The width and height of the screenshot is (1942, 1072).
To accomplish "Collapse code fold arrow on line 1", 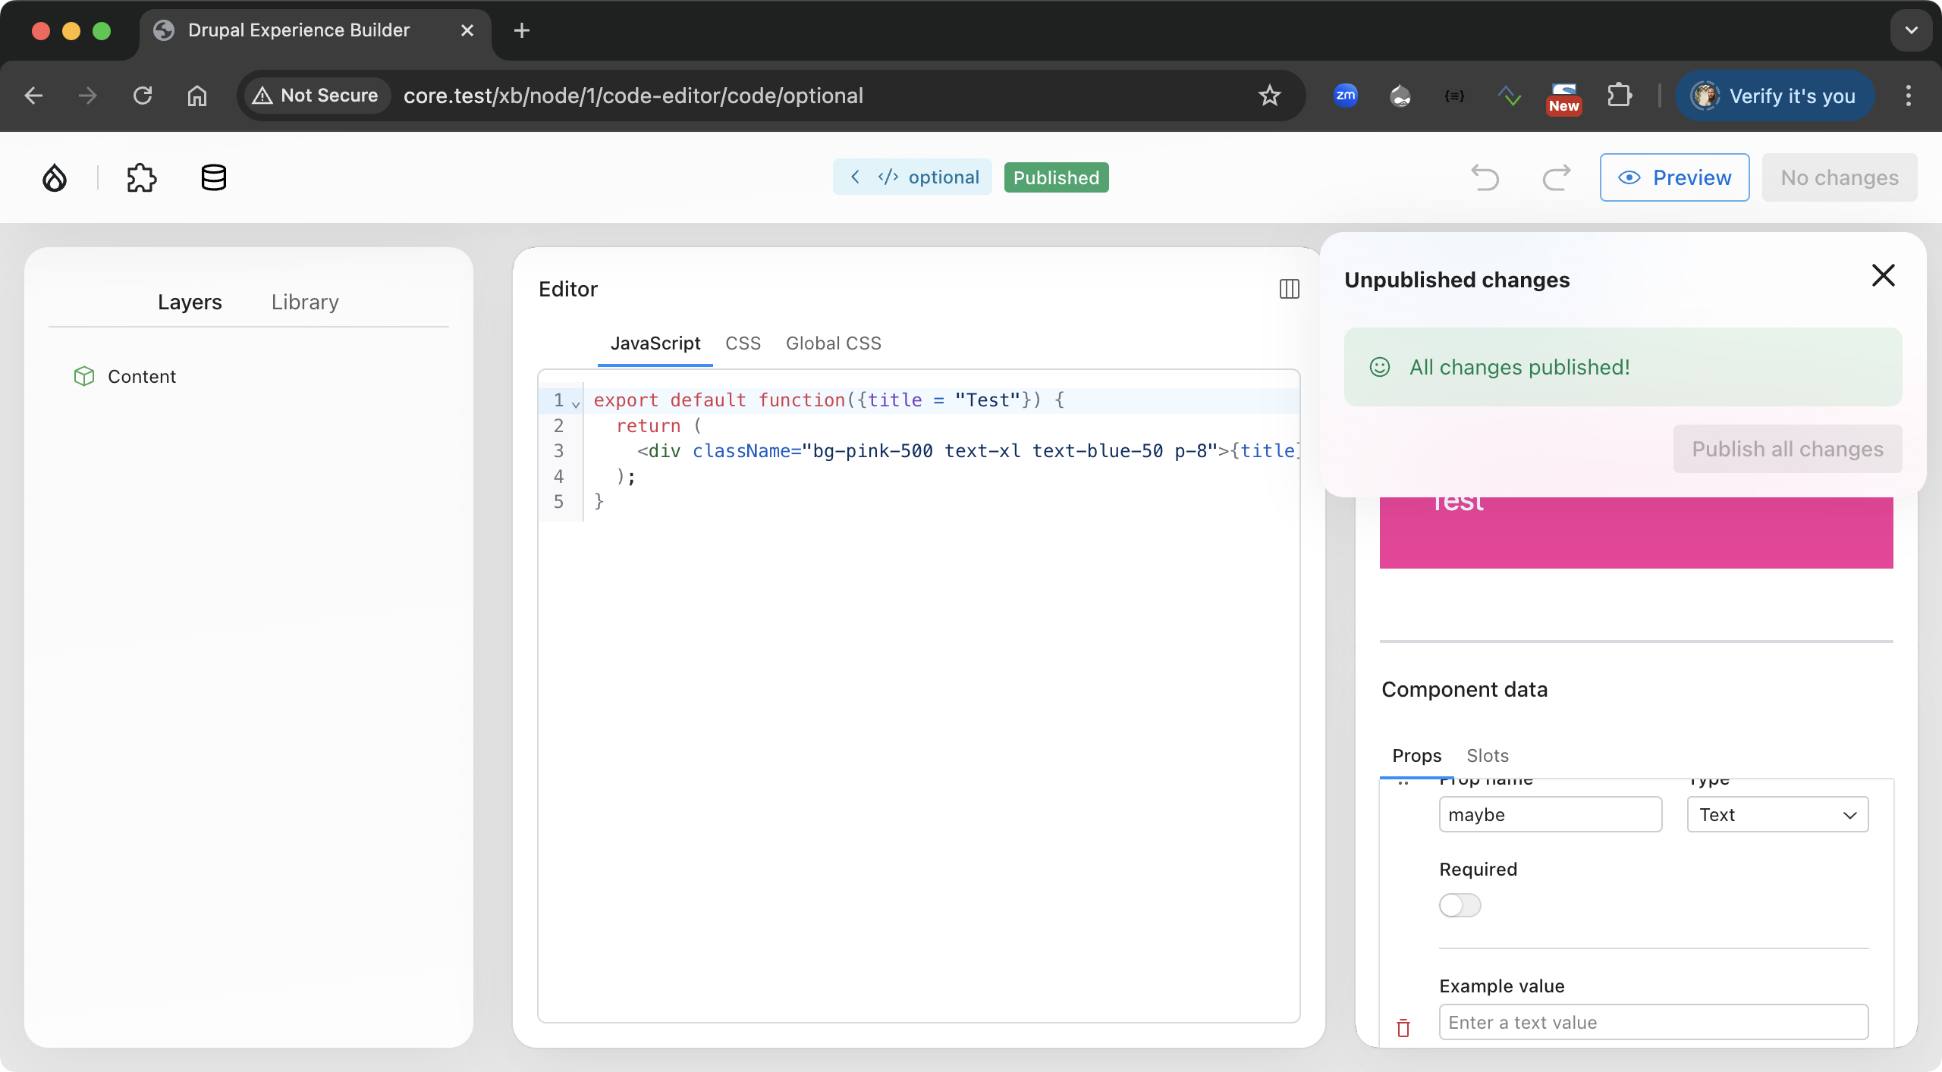I will click(576, 403).
